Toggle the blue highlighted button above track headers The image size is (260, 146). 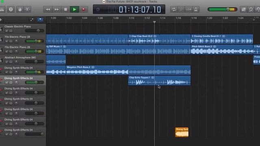40,20
